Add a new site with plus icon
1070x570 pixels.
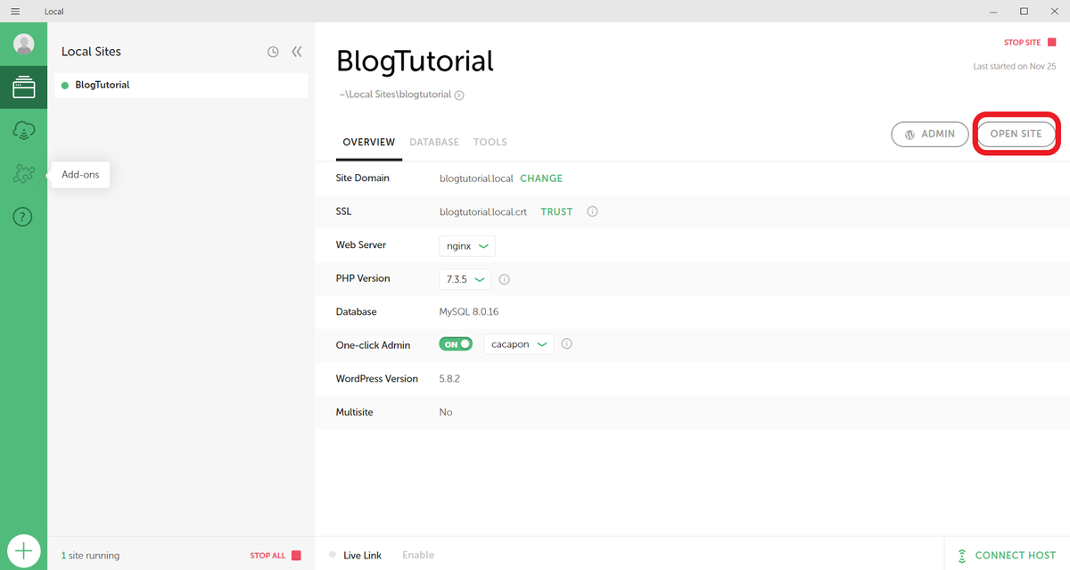click(x=23, y=551)
